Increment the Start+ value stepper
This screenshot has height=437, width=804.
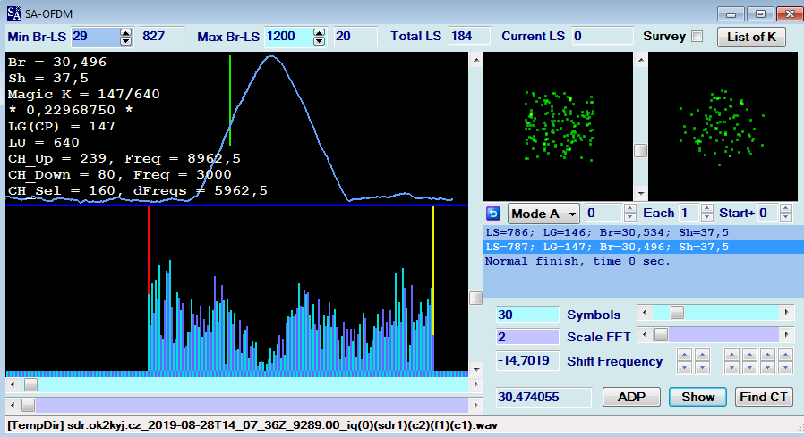786,209
